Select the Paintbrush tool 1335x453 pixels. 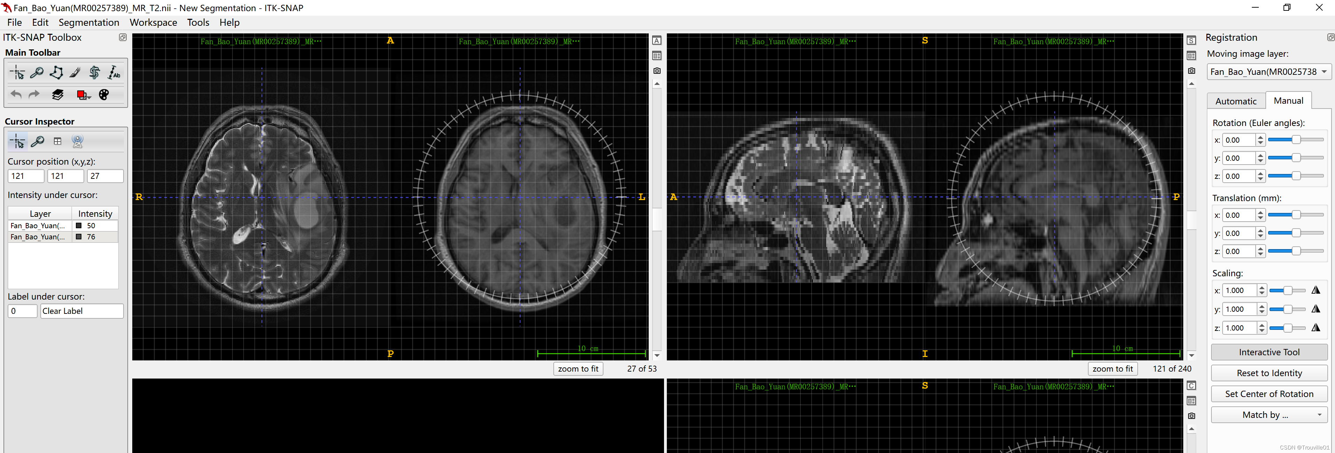click(x=75, y=73)
